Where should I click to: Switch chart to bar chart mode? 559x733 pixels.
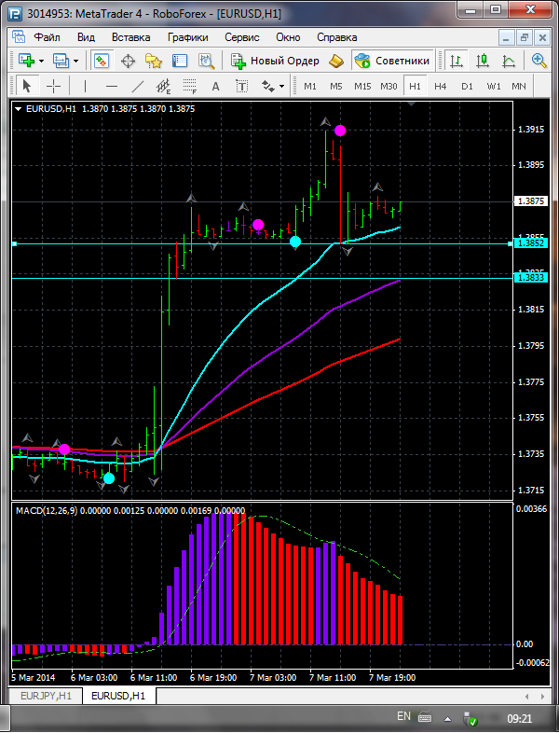tap(456, 61)
